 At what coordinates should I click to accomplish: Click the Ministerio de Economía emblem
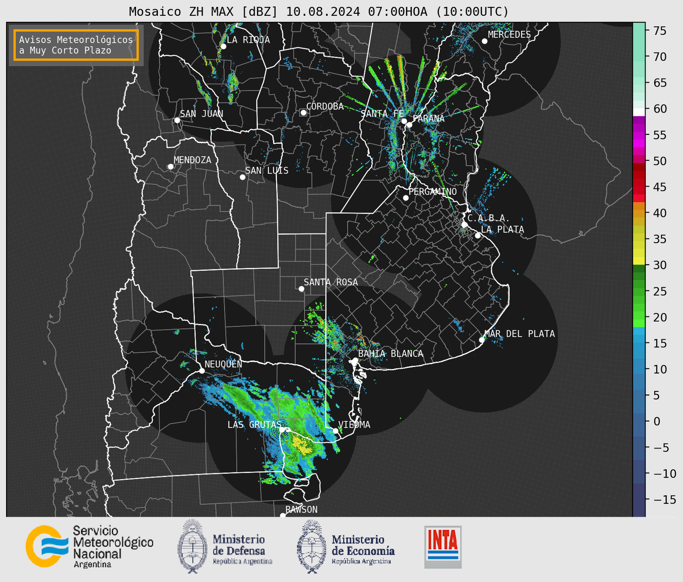(311, 546)
